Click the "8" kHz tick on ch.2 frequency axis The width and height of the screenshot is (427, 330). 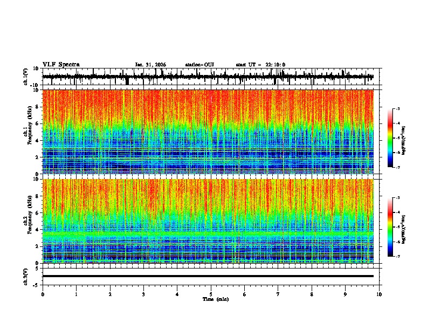pyautogui.click(x=38, y=196)
